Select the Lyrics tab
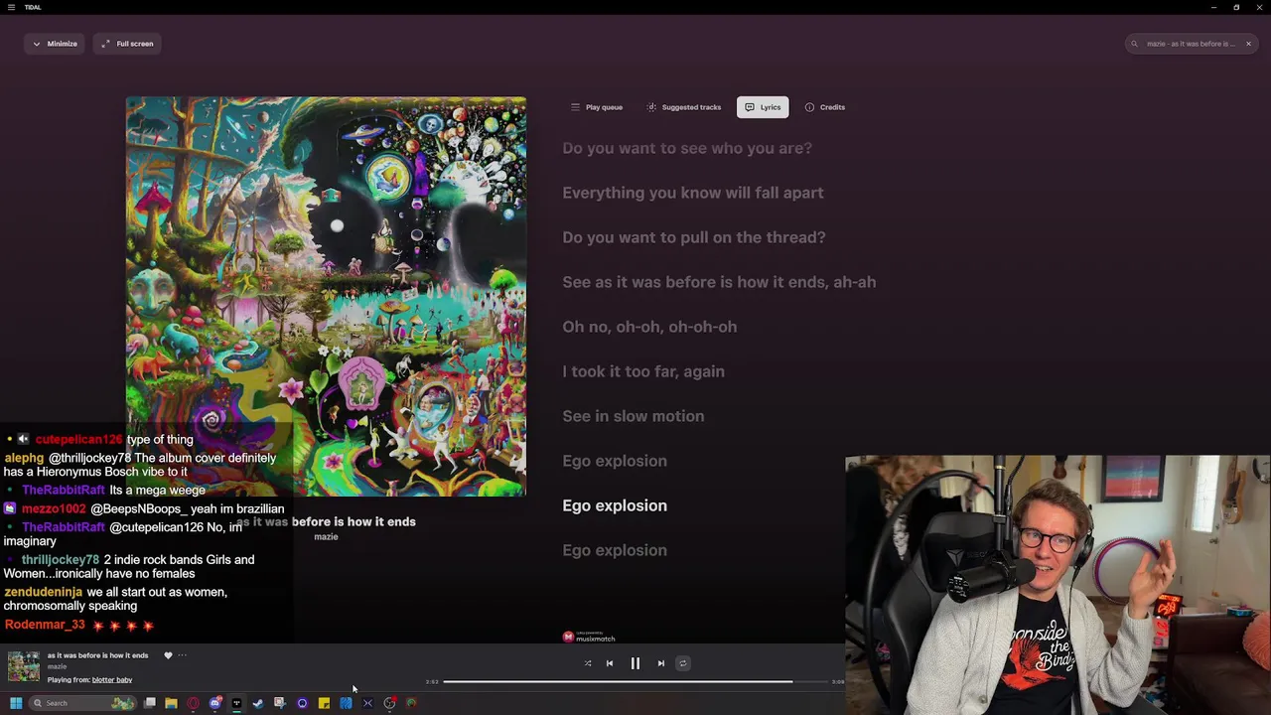Screen dimensions: 1271x715 click(x=763, y=107)
